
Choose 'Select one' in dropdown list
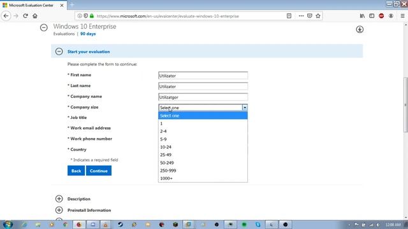point(203,116)
